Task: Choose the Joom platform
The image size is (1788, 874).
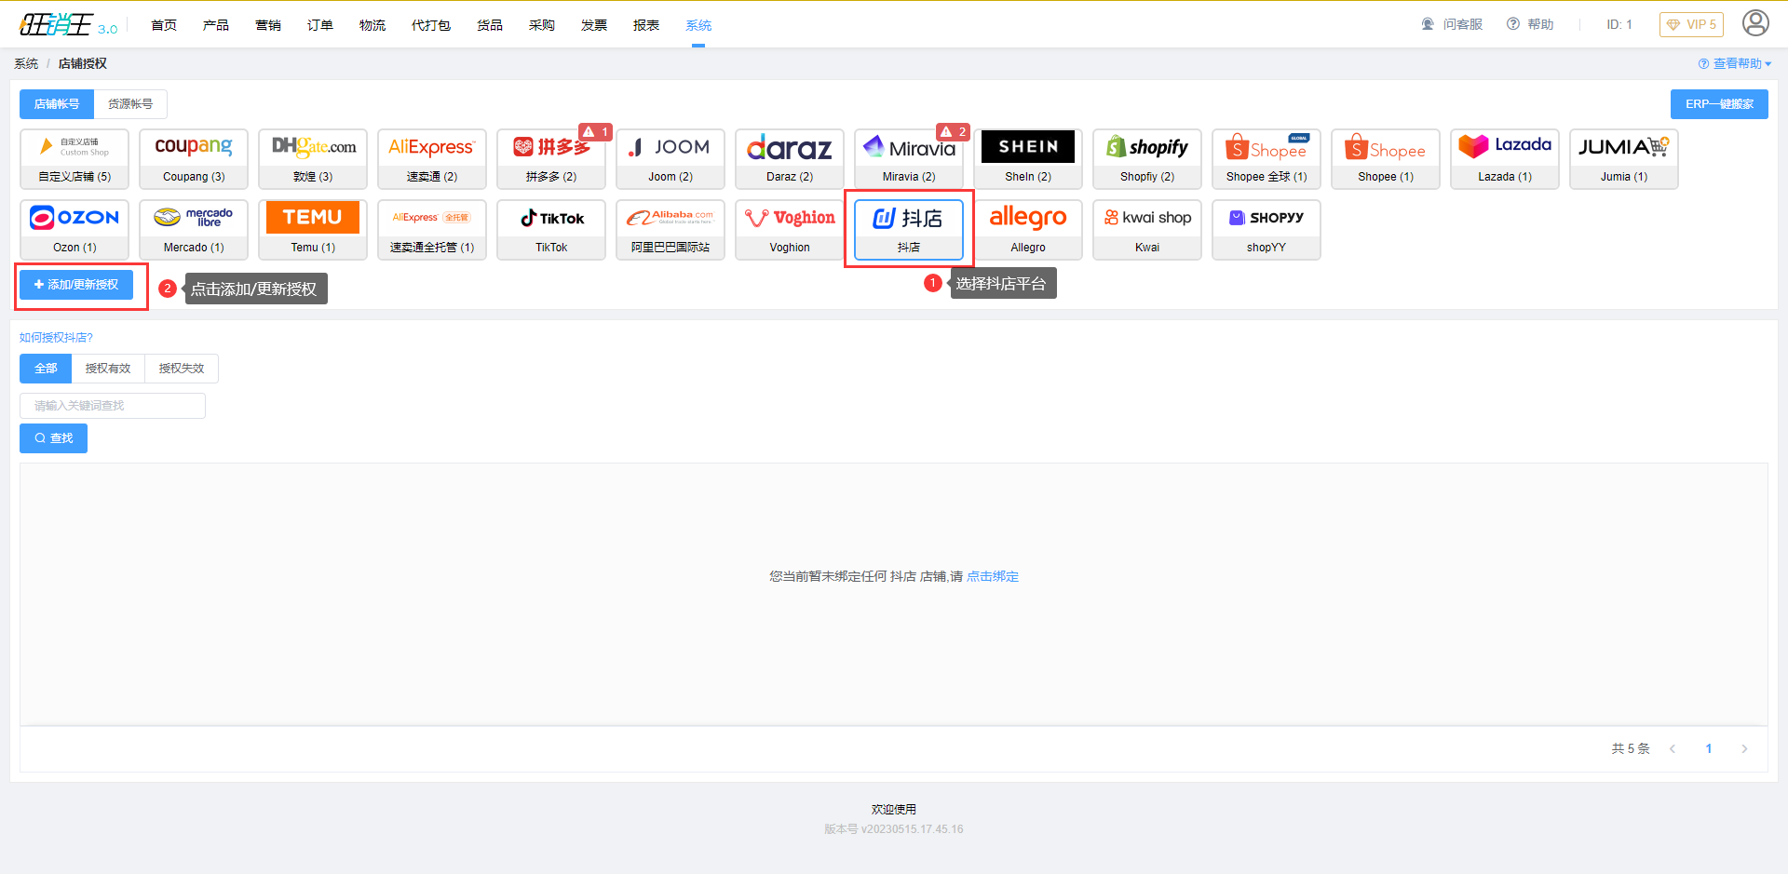Action: 670,159
